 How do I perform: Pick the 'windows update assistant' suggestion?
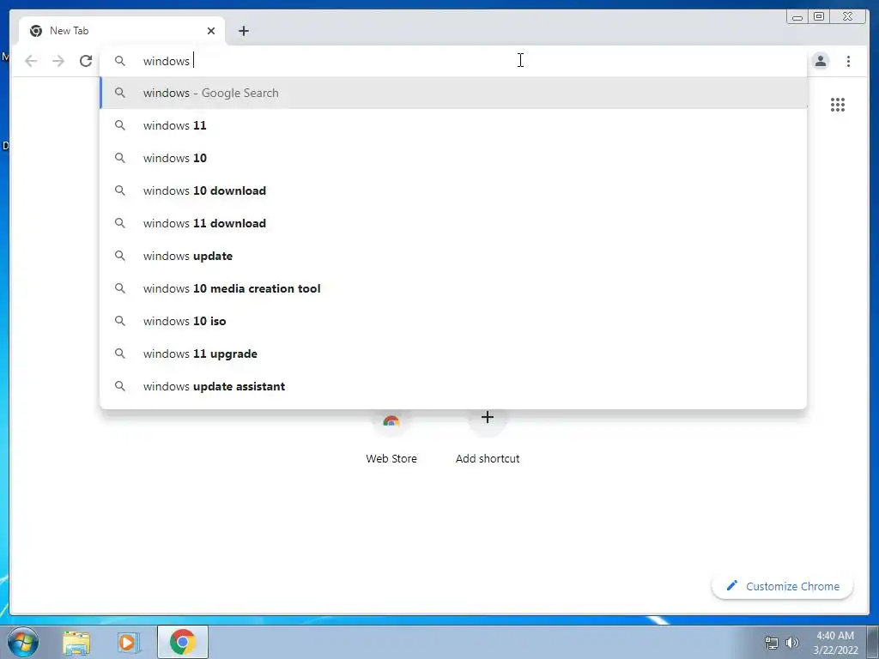[453, 386]
